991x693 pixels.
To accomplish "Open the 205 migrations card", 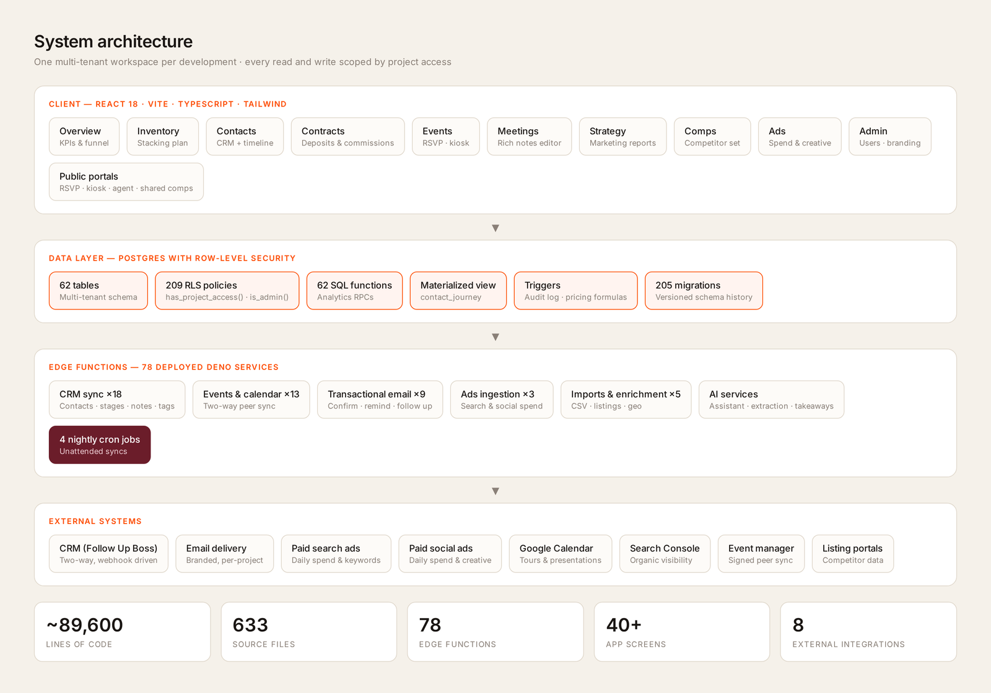I will (x=704, y=291).
